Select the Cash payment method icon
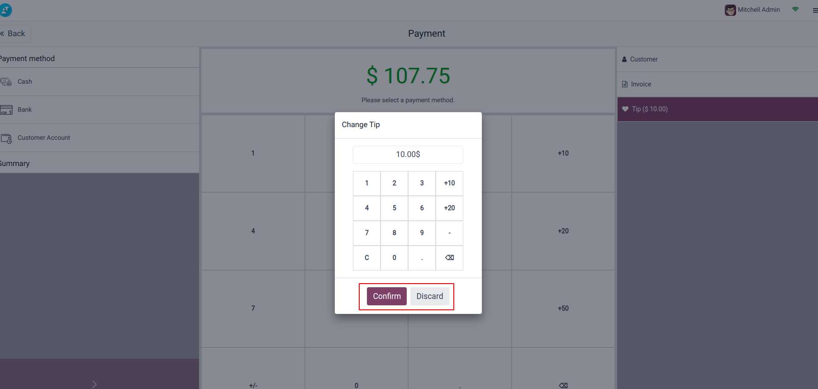The image size is (818, 389). [6, 82]
